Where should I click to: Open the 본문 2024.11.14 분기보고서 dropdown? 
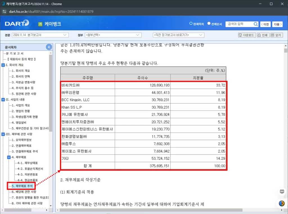(x=40, y=35)
